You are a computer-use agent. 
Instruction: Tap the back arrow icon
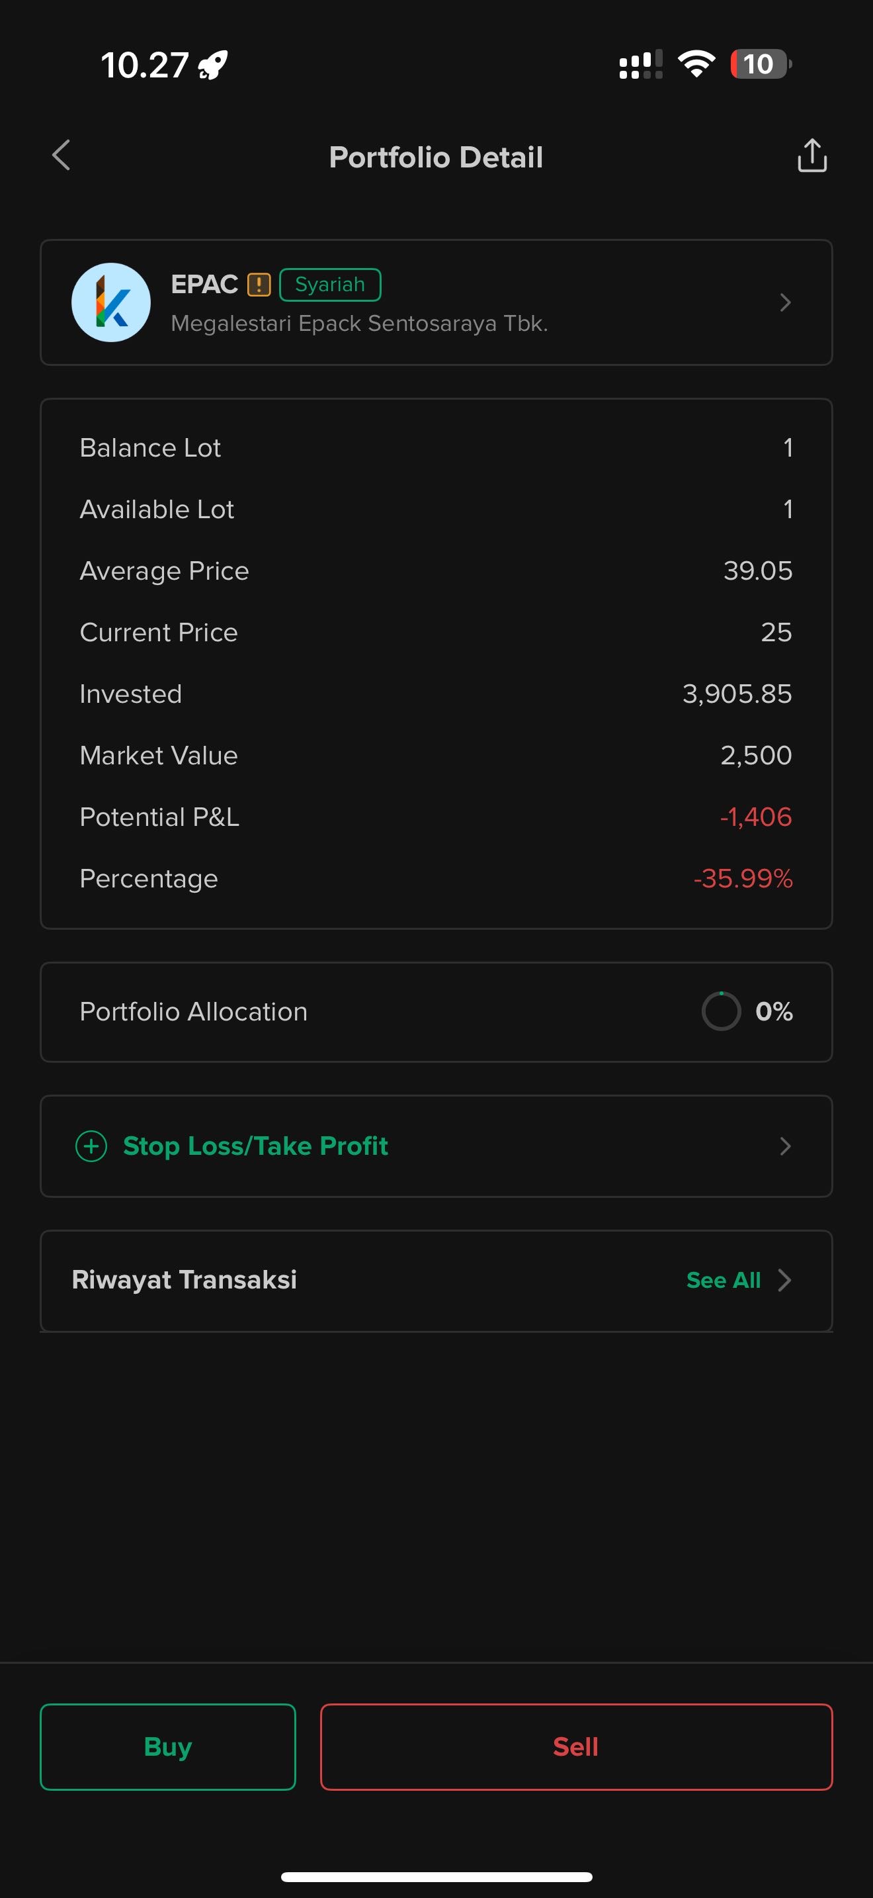point(62,156)
